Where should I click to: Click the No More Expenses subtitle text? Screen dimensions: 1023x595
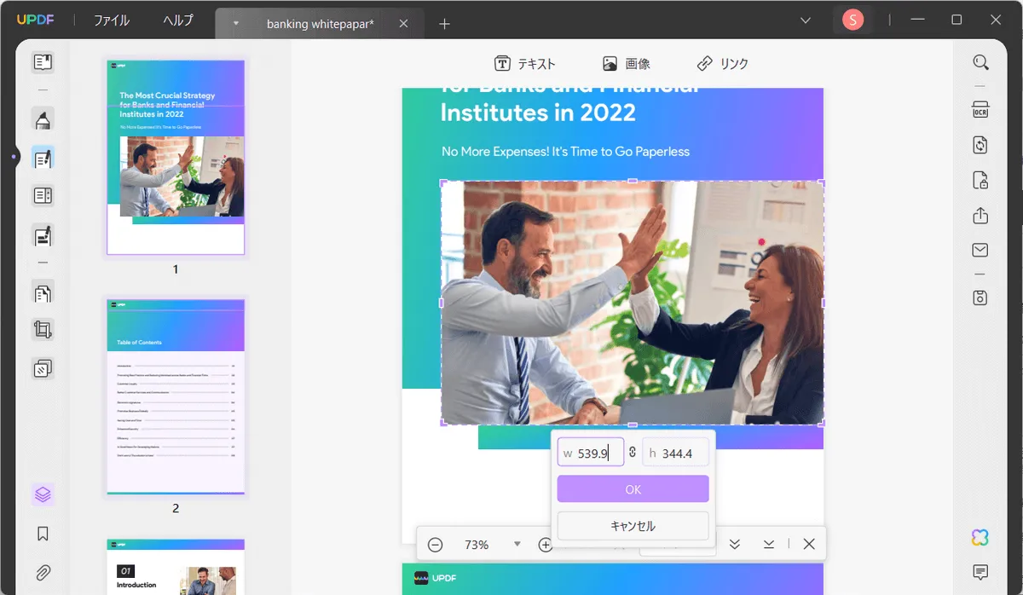pyautogui.click(x=565, y=151)
